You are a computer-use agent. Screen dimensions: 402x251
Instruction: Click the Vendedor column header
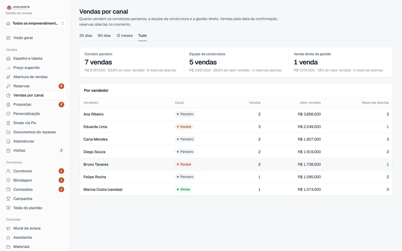pyautogui.click(x=91, y=103)
